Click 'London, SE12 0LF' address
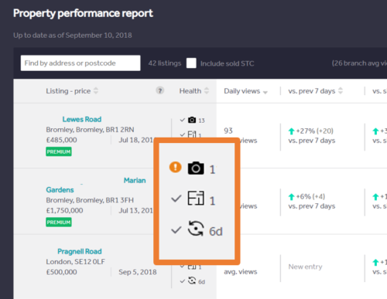The width and height of the screenshot is (387, 299). coord(76,262)
